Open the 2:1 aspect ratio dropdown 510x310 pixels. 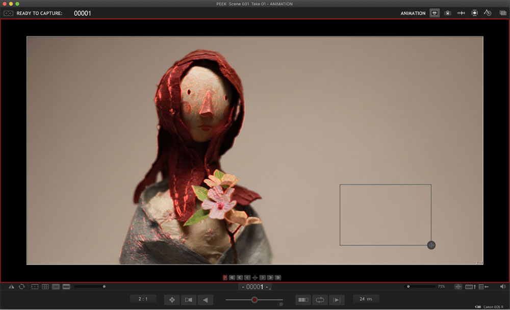coord(143,299)
